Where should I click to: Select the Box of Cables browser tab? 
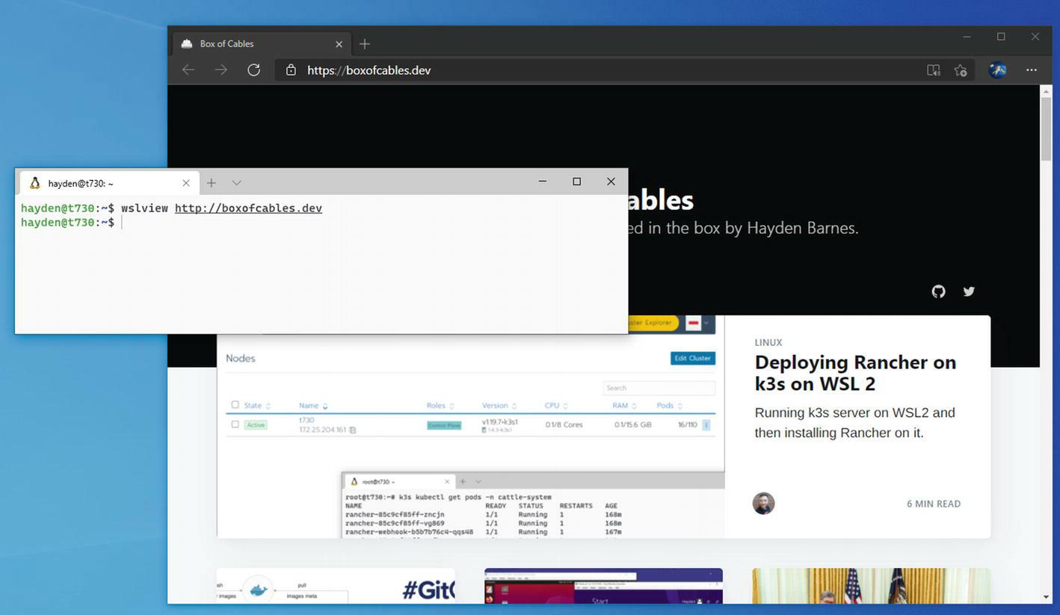(262, 44)
